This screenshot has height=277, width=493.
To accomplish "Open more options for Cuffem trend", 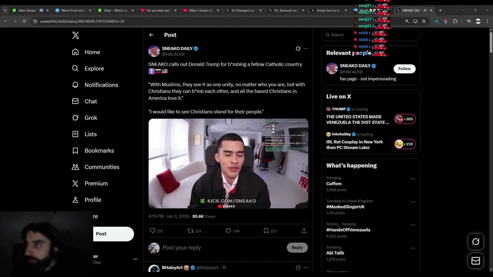I will click(x=413, y=179).
